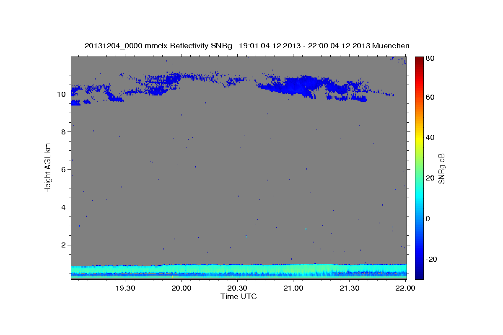Click the height label 2

[x=63, y=245]
